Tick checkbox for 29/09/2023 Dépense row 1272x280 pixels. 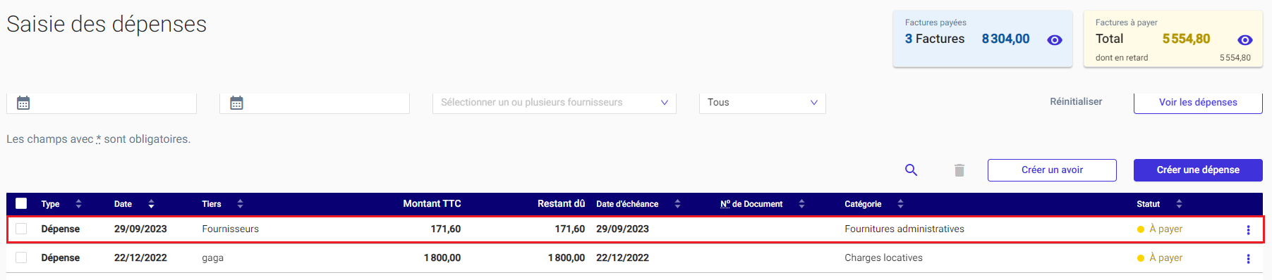[x=21, y=229]
